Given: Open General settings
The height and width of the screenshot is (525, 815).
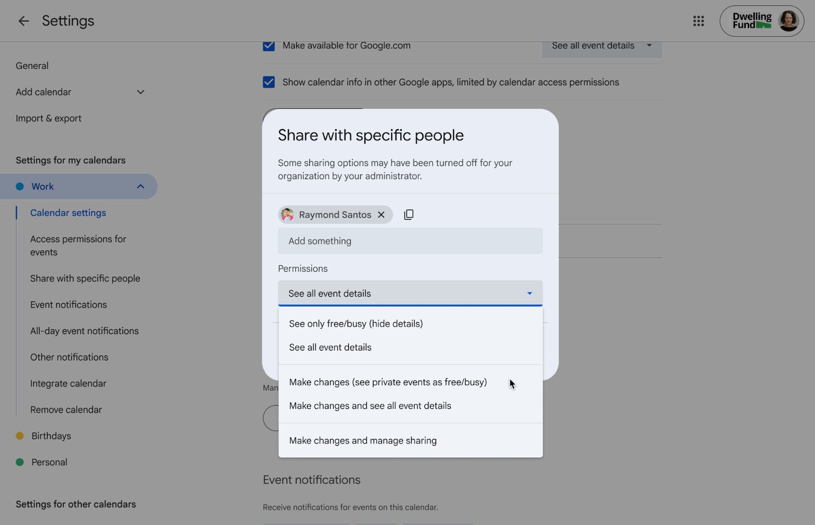Looking at the screenshot, I should (32, 66).
